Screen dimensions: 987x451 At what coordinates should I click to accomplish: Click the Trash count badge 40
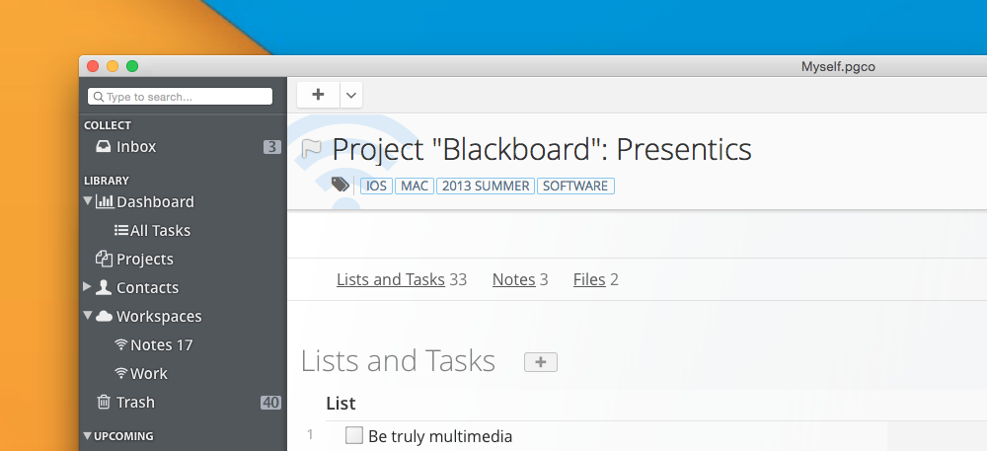(x=270, y=403)
